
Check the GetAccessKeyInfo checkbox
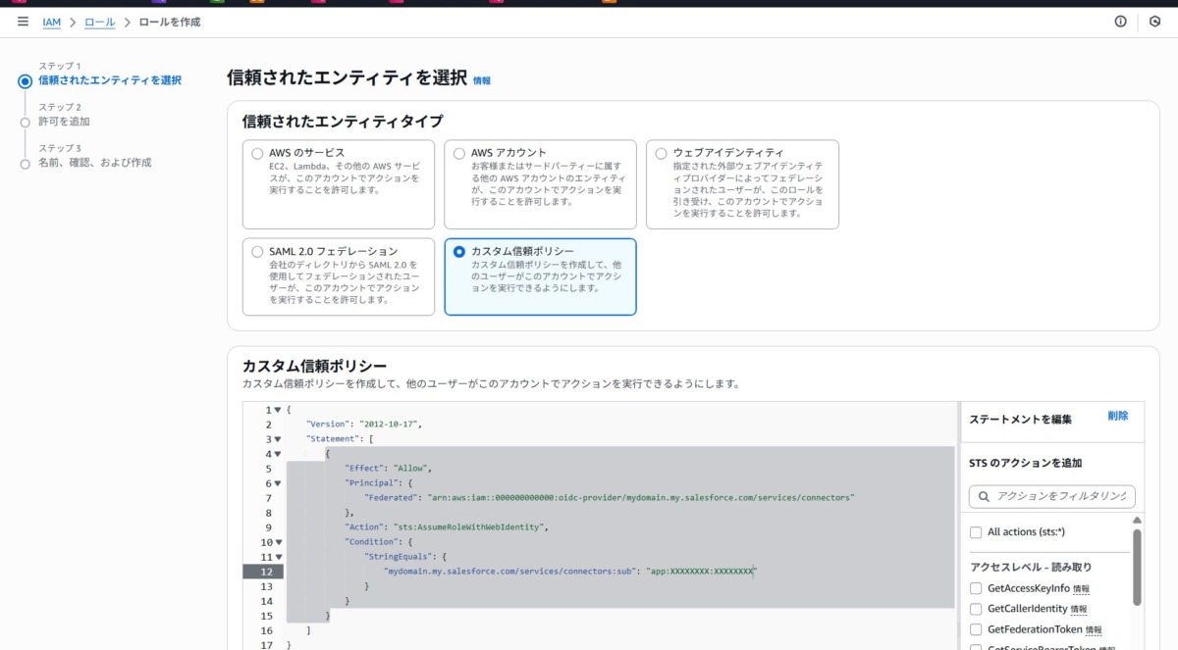(x=976, y=588)
